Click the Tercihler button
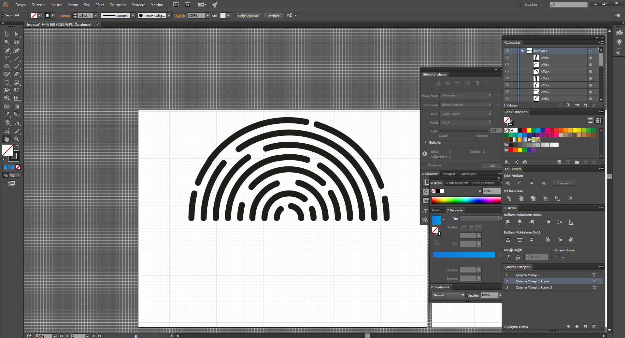The width and height of the screenshot is (625, 338). click(273, 16)
